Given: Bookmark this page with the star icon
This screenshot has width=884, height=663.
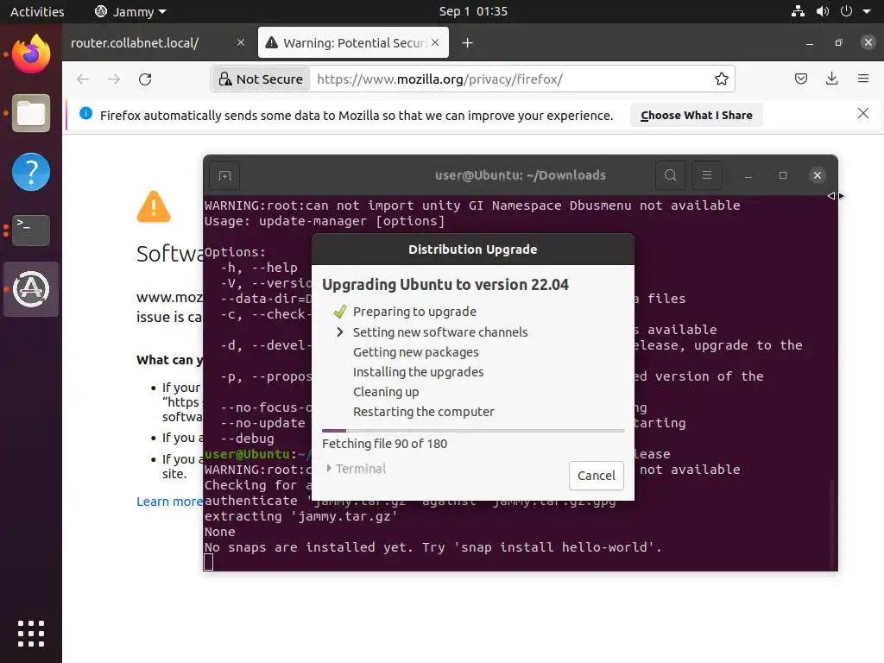Looking at the screenshot, I should 721,79.
